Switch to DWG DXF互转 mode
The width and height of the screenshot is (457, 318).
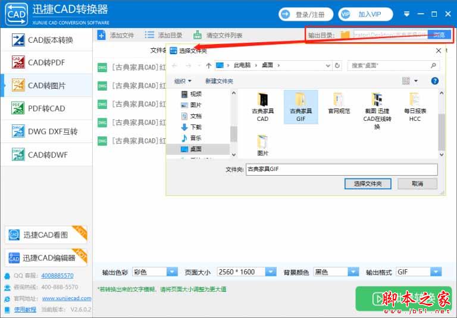coord(46,131)
